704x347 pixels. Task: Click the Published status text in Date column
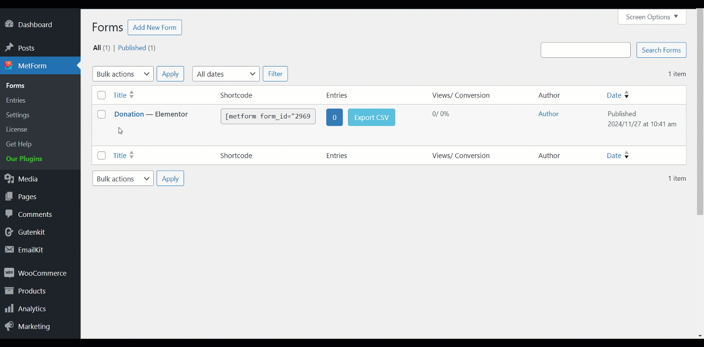[x=622, y=114]
